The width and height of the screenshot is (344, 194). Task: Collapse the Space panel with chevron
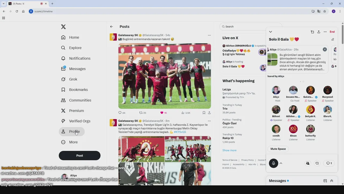pyautogui.click(x=270, y=32)
